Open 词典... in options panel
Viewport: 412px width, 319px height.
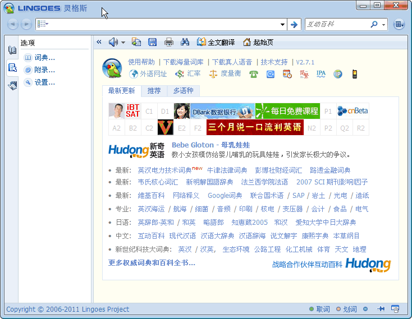click(39, 57)
